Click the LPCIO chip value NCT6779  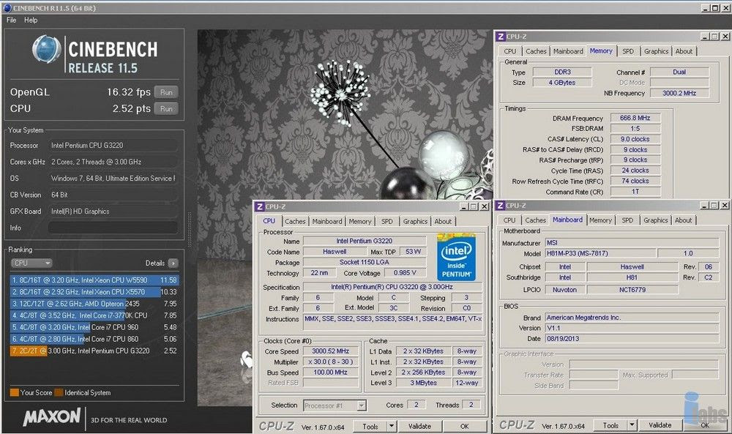(x=632, y=290)
